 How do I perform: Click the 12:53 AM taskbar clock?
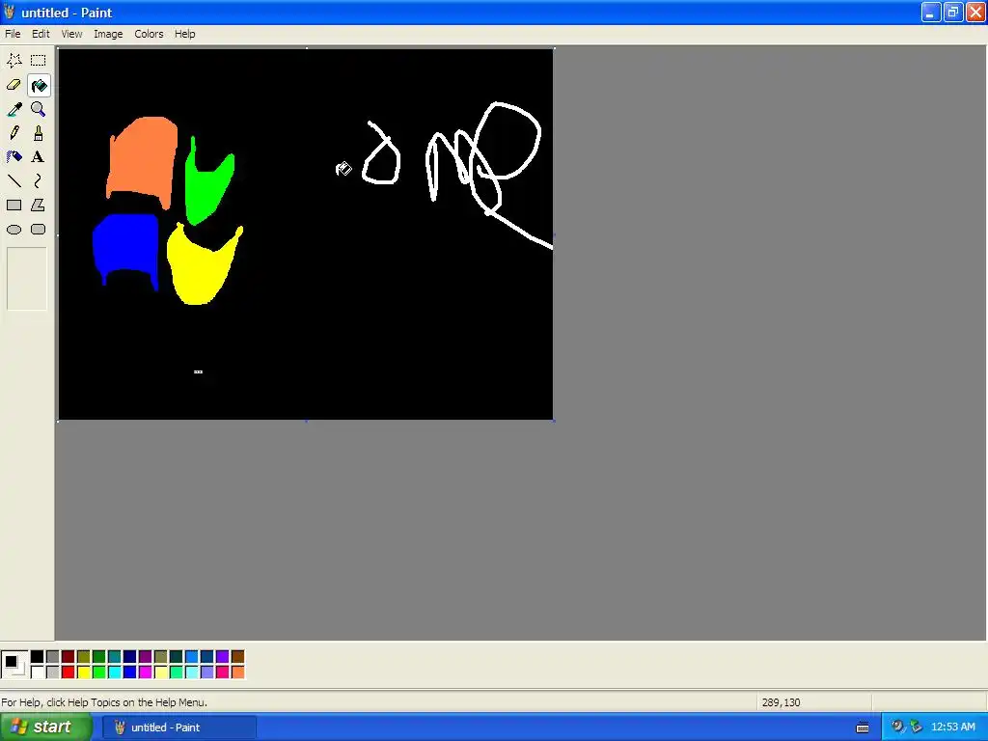click(x=952, y=727)
